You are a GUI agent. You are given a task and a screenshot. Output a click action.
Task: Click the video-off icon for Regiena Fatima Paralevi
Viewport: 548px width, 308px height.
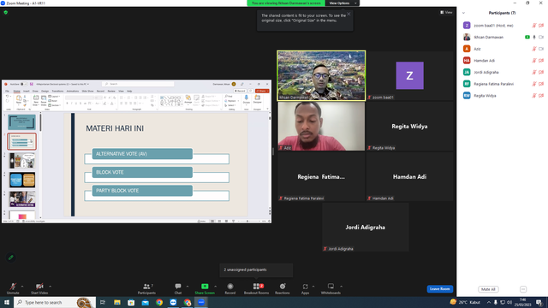coord(541,84)
